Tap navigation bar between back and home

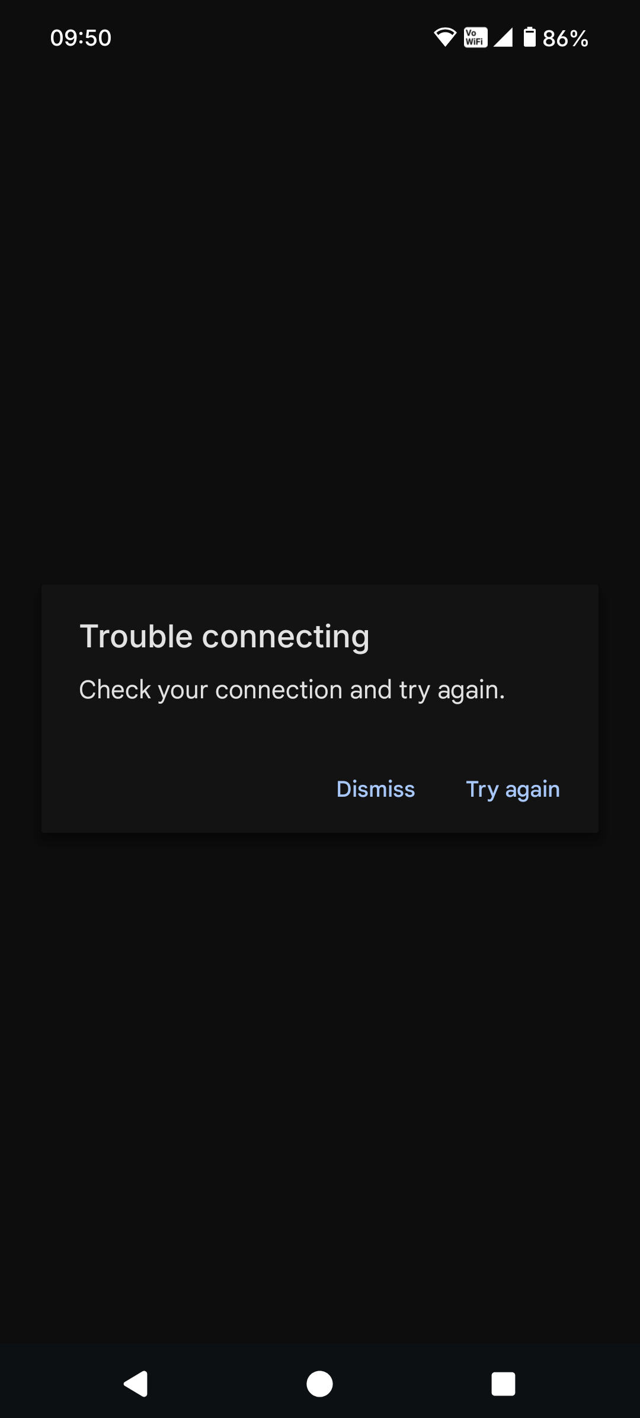coord(228,1384)
